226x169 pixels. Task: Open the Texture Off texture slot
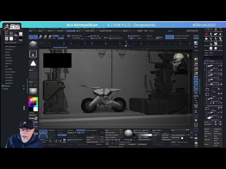[x=33, y=75]
